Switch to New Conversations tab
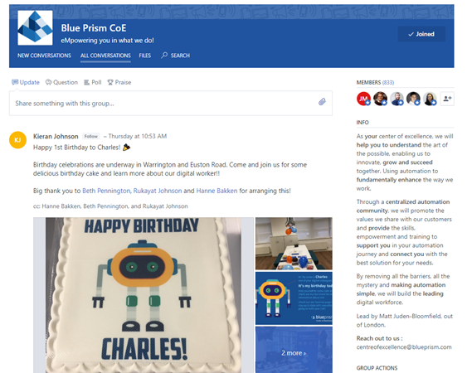This screenshot has height=373, width=472. pos(44,56)
